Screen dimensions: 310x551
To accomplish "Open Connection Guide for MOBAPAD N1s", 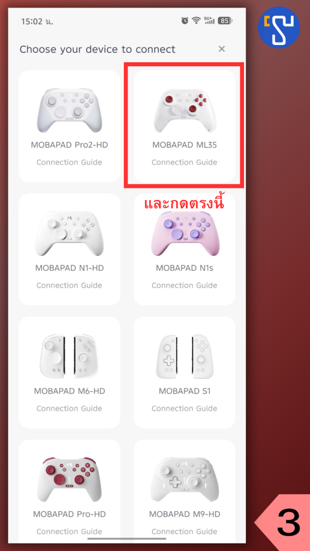I will [x=185, y=285].
